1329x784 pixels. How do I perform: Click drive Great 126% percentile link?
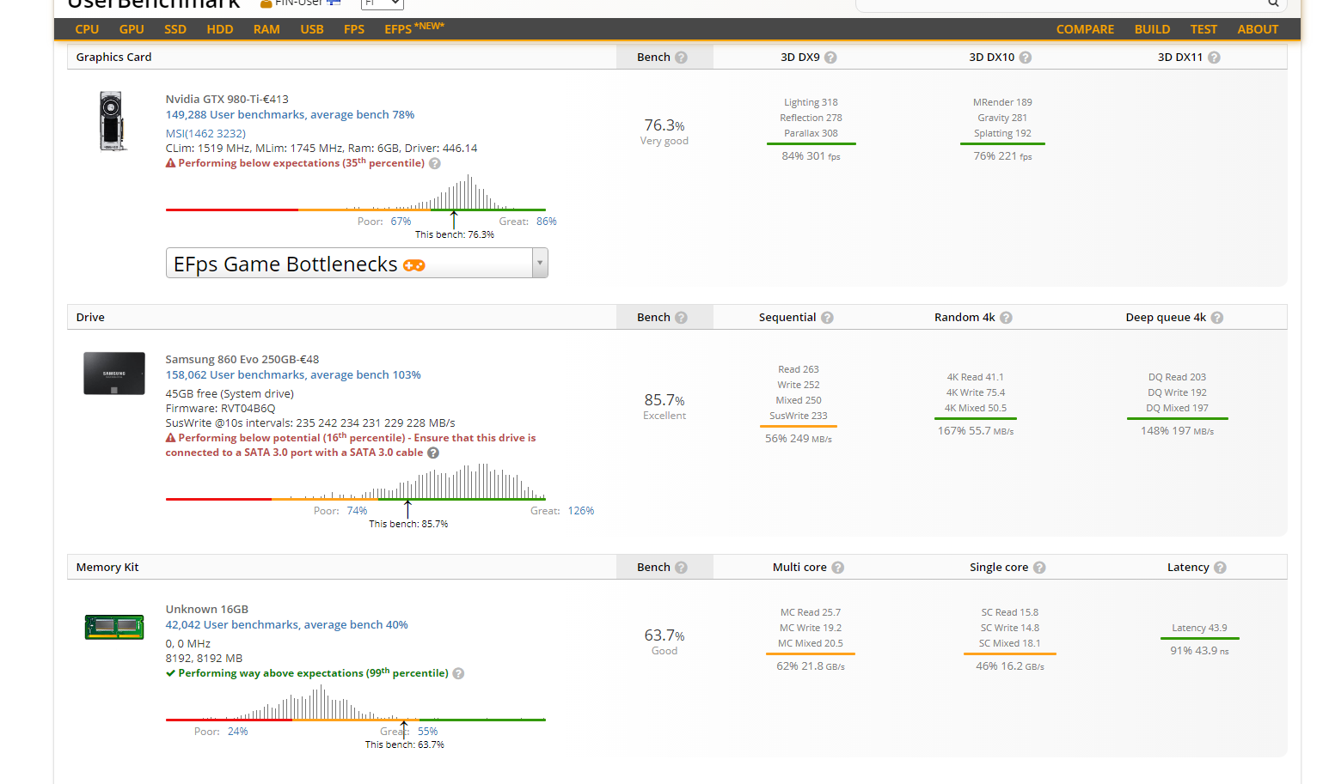click(x=581, y=511)
